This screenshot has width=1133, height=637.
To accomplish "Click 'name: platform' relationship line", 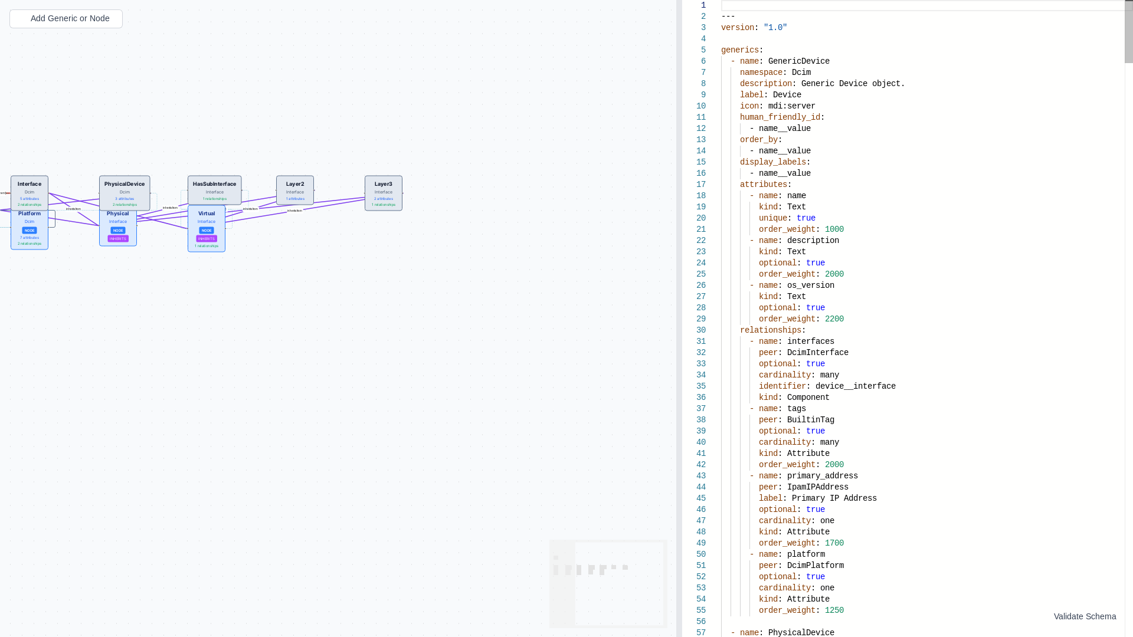I will click(792, 554).
